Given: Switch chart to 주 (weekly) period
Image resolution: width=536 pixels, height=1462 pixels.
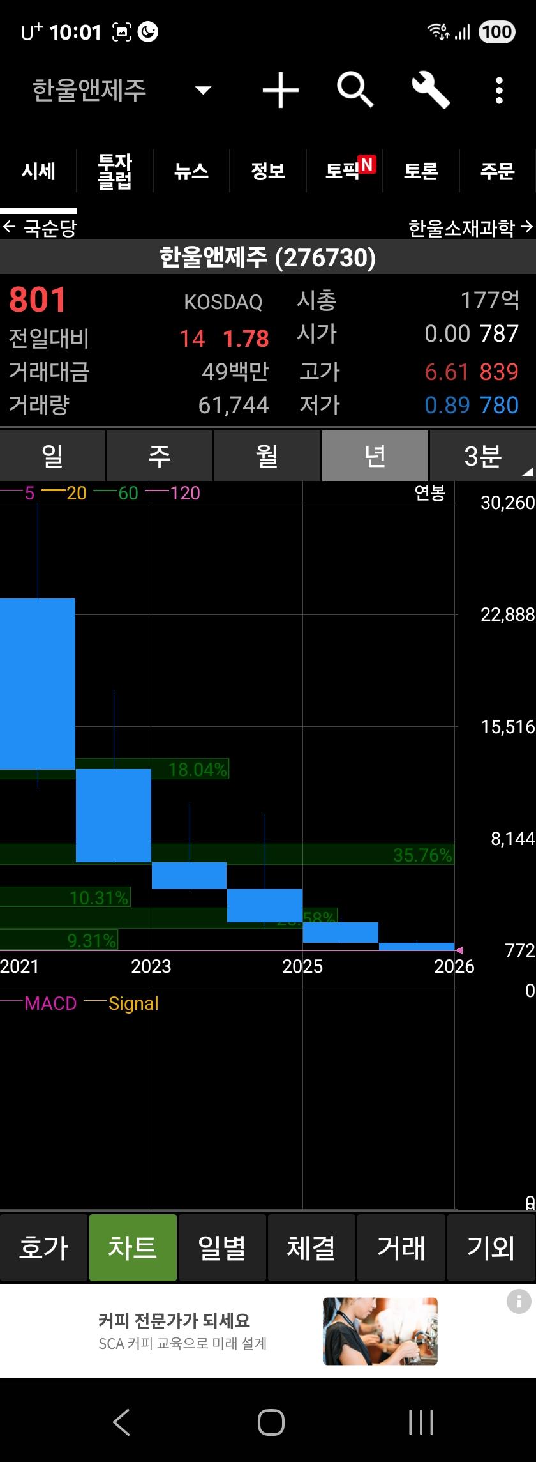Looking at the screenshot, I should click(160, 455).
